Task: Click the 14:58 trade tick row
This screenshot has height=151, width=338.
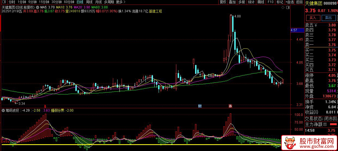Action: (321, 131)
